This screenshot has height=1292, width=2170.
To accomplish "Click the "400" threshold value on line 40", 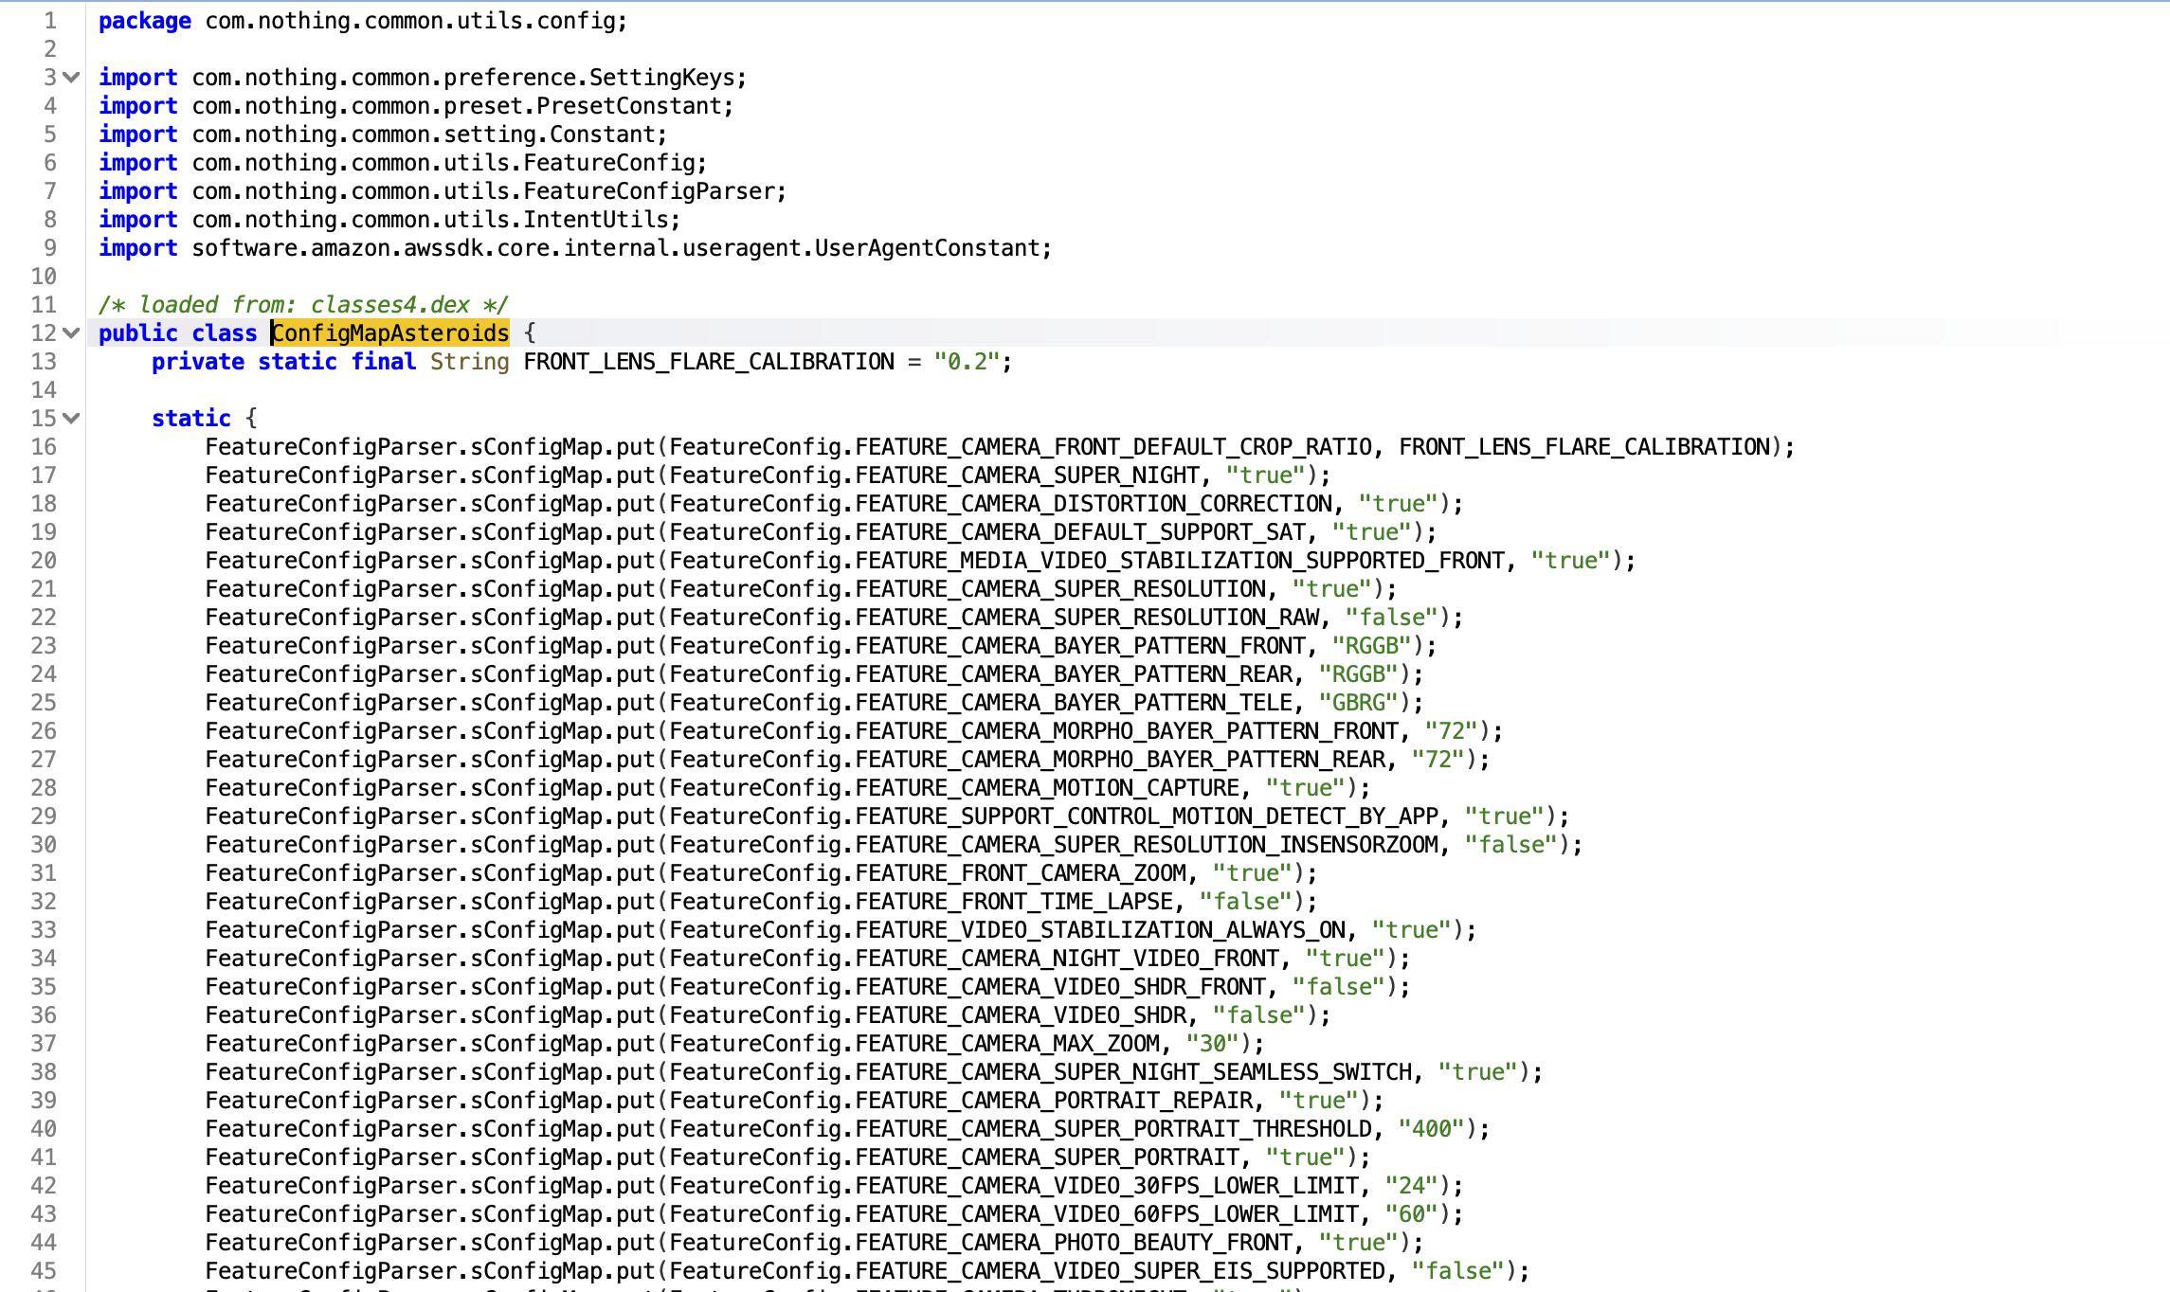I will 1431,1128.
